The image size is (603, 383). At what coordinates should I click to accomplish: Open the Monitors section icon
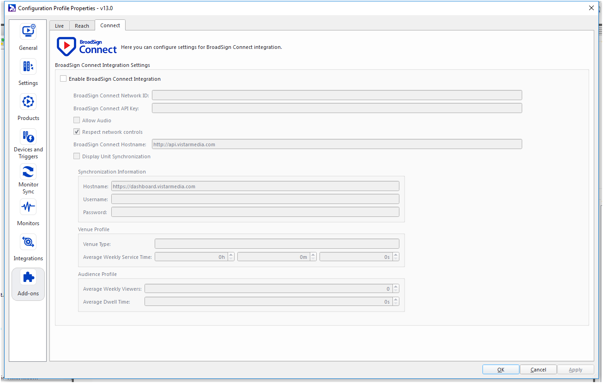click(x=28, y=207)
